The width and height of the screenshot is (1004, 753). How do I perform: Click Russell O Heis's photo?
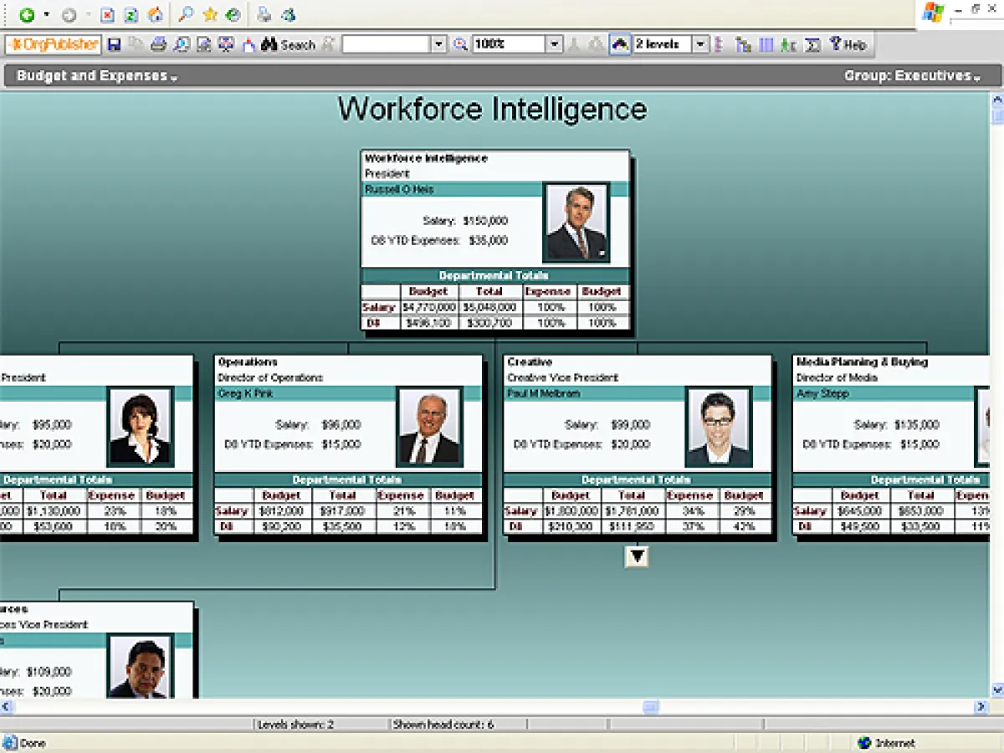click(576, 223)
